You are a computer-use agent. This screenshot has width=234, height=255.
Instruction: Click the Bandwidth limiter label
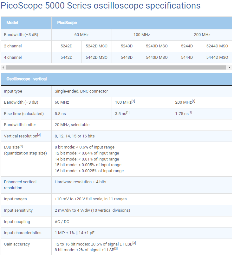coord(20,125)
